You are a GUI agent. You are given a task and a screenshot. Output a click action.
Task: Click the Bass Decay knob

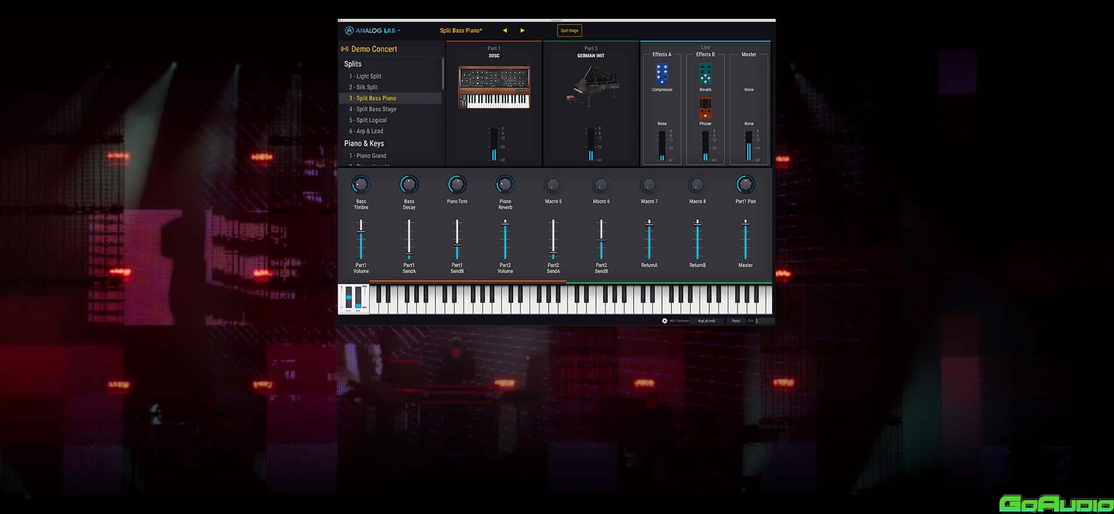tap(409, 184)
